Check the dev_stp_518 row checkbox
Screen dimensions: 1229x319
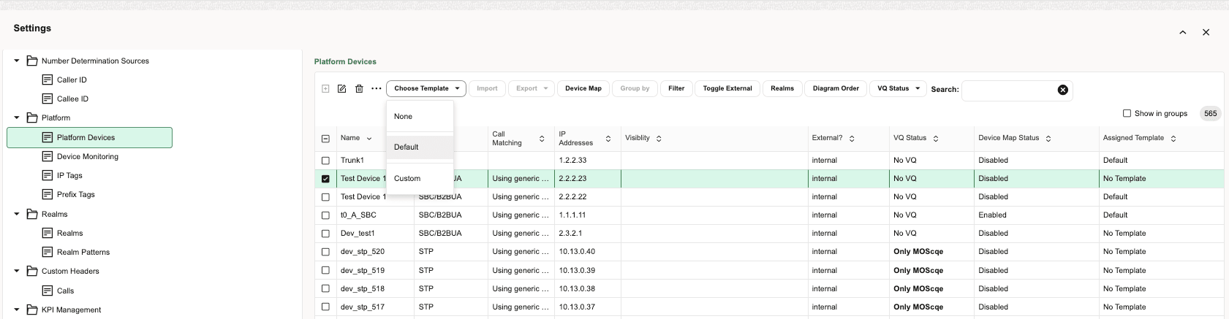[x=325, y=288]
